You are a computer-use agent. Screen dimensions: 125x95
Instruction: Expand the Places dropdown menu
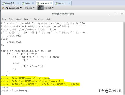[30, 8]
